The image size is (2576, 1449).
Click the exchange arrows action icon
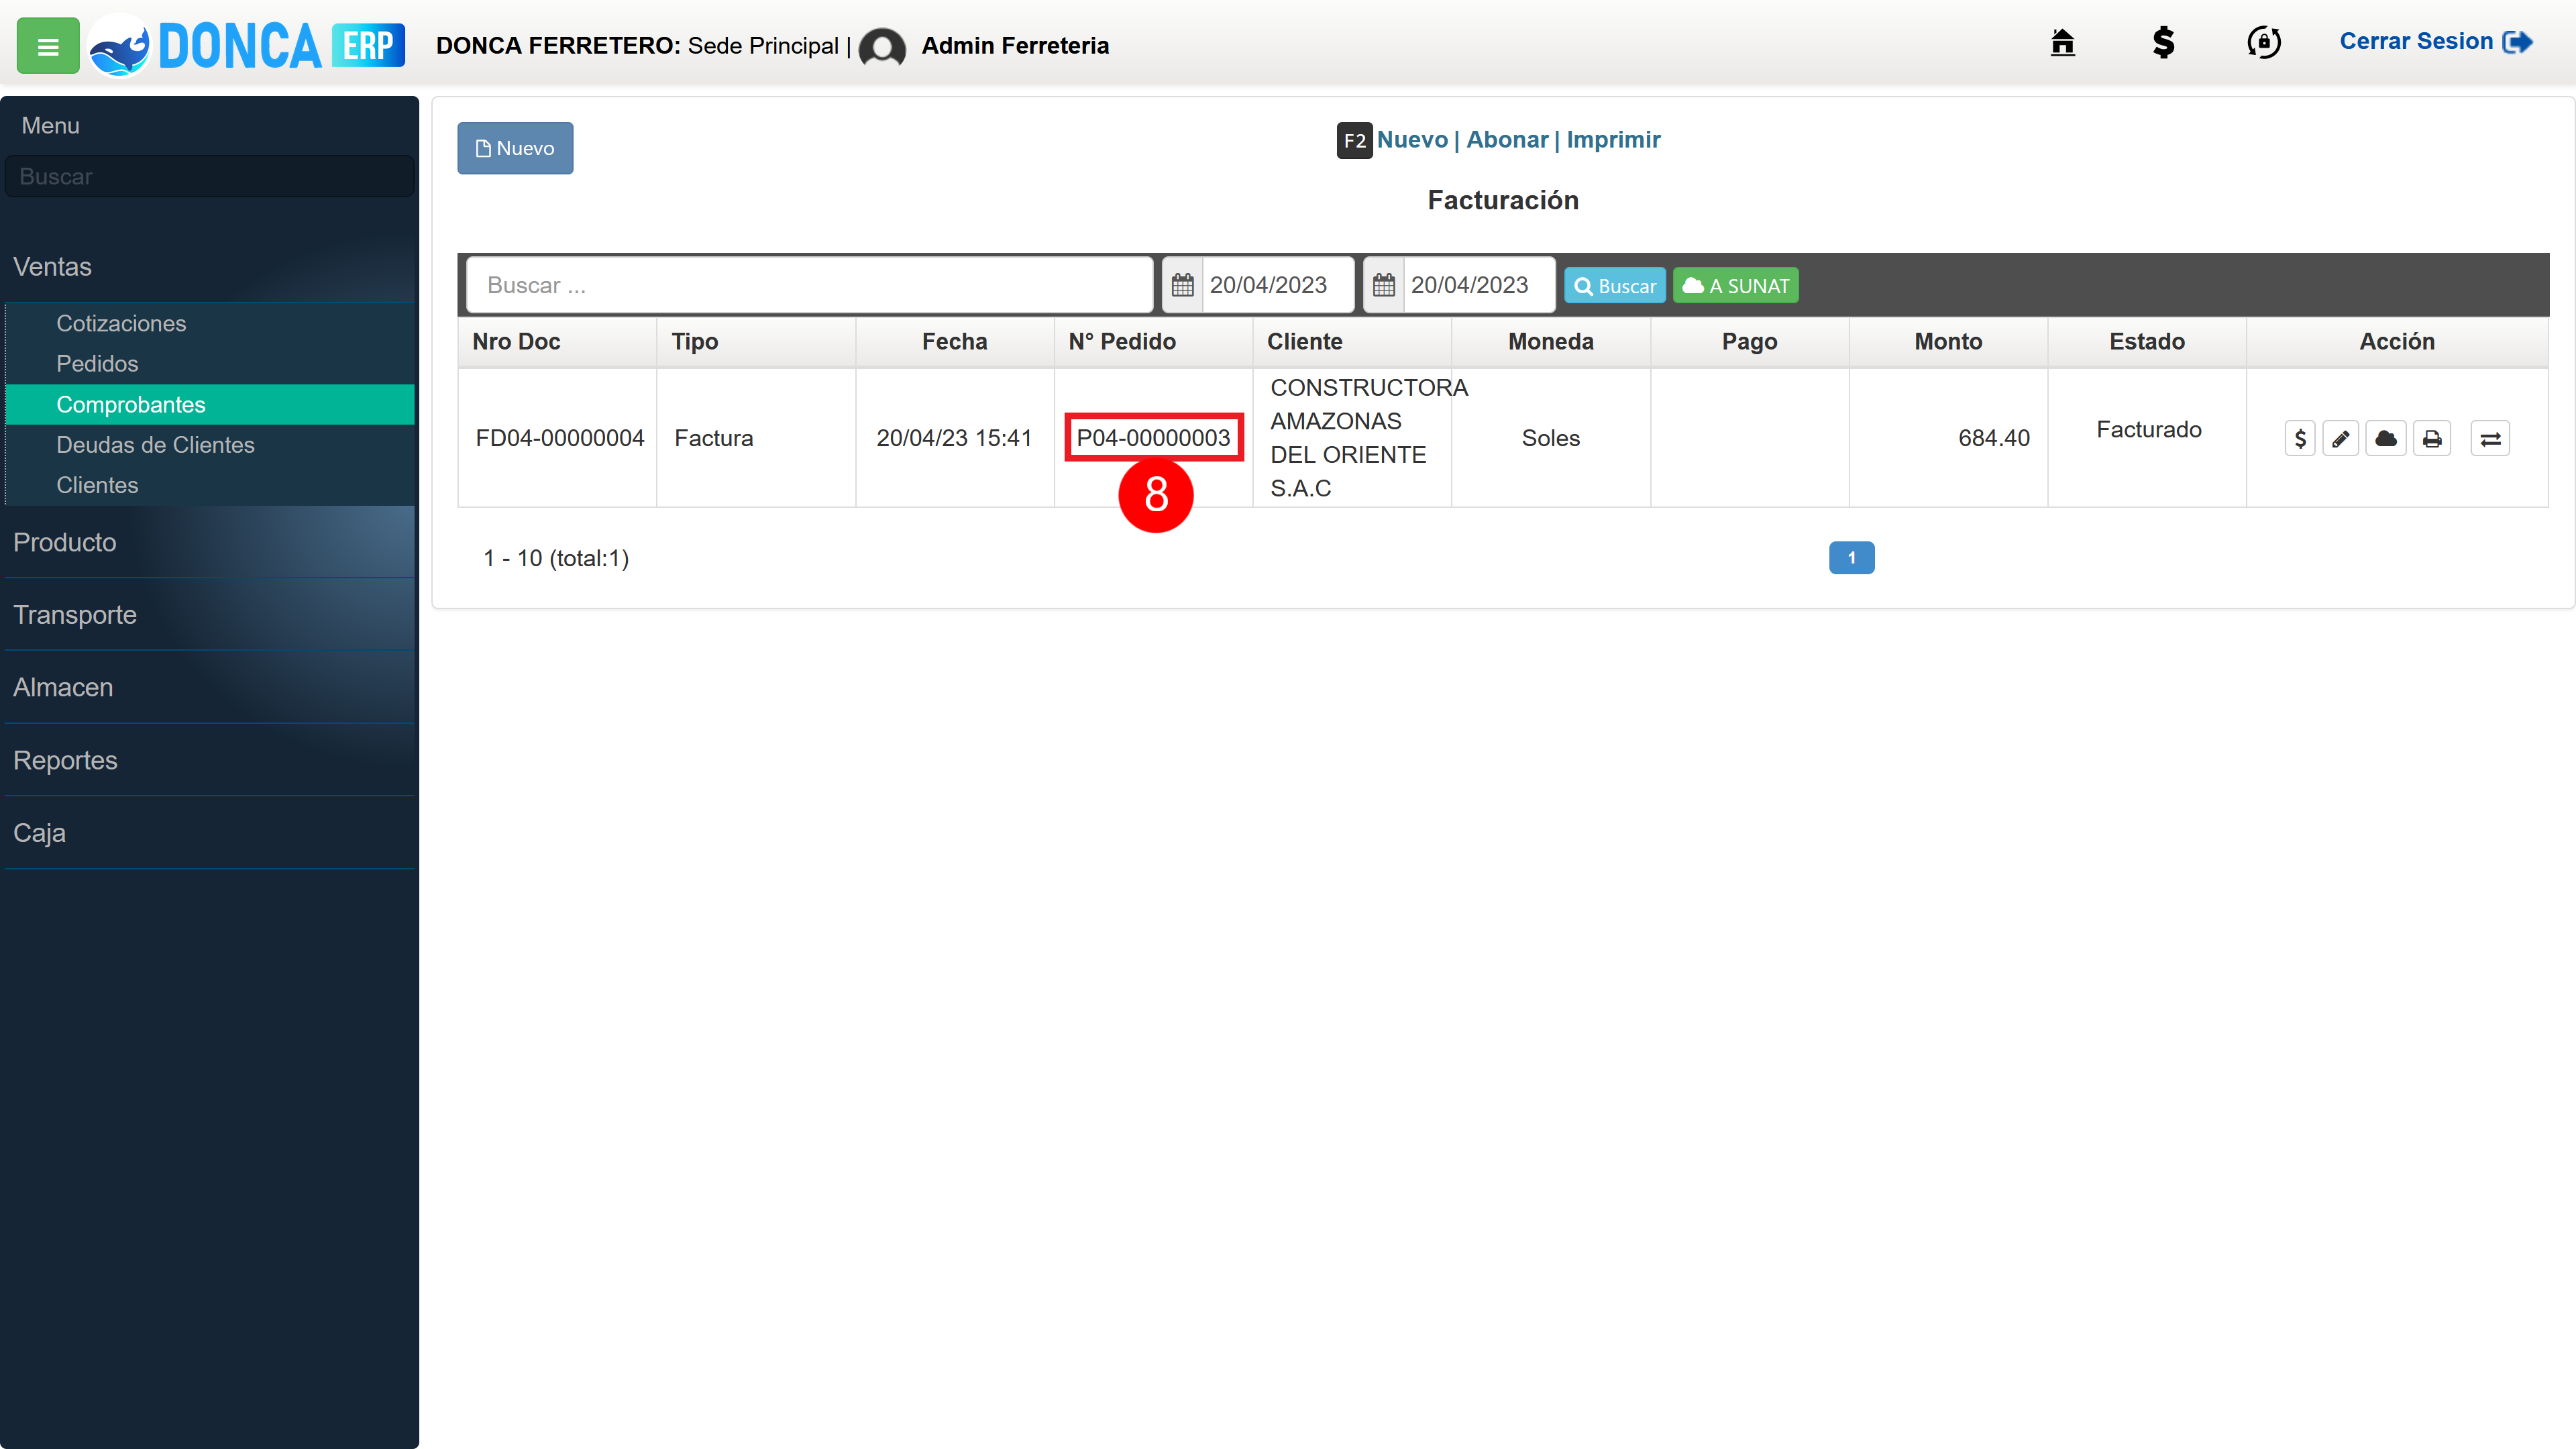click(x=2490, y=439)
